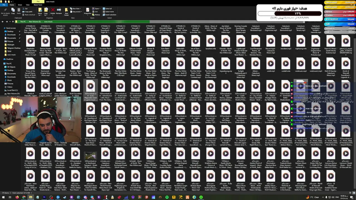This screenshot has height=200, width=356.
Task: Open Chrome from the taskbar
Action: tap(24, 197)
